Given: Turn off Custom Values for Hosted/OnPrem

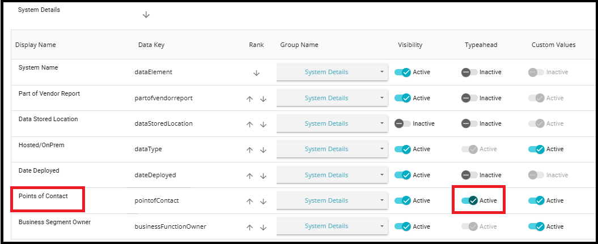Looking at the screenshot, I should [x=536, y=149].
